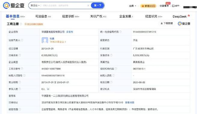Screen dimensions: 197x114
Task: Click the help icon beside 参保人数
Action: click(20, 89)
